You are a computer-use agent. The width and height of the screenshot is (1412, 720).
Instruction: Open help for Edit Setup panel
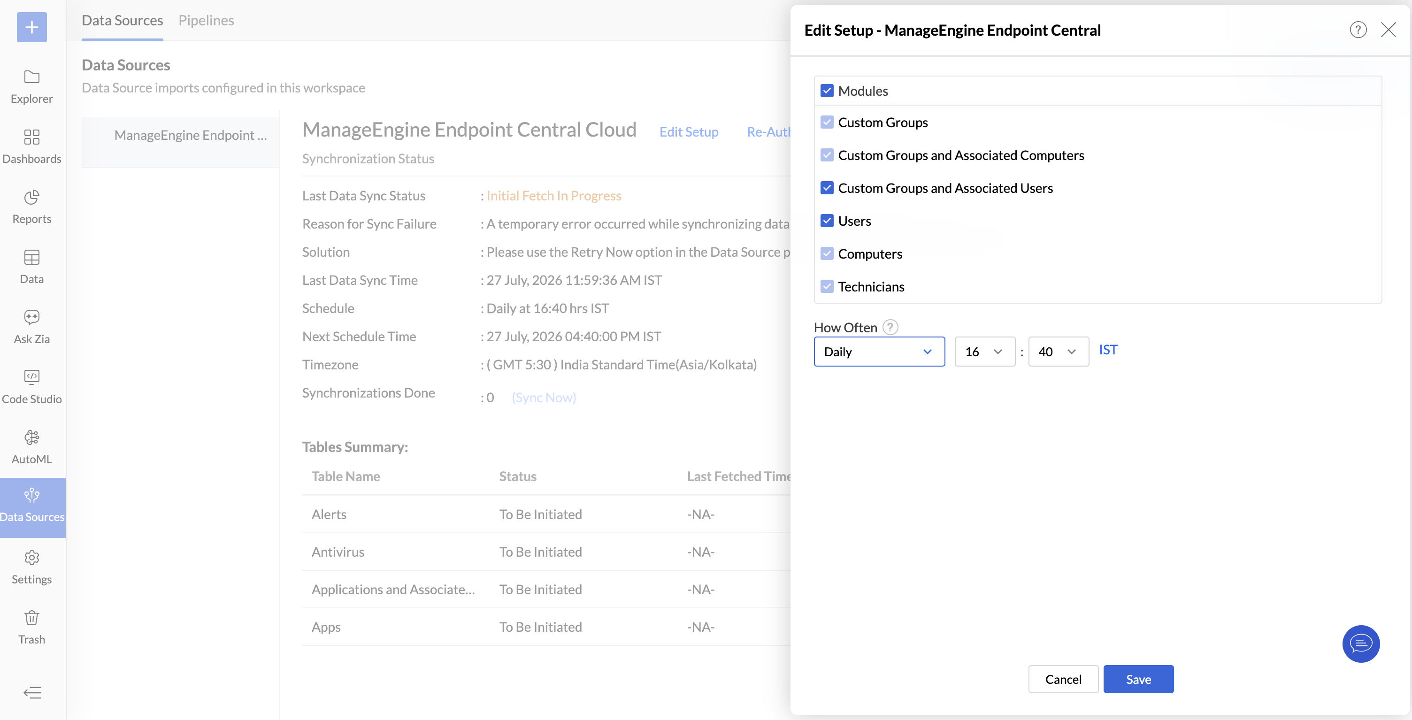pos(1358,30)
